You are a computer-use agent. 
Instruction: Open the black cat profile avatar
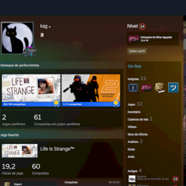pyautogui.click(x=17, y=38)
